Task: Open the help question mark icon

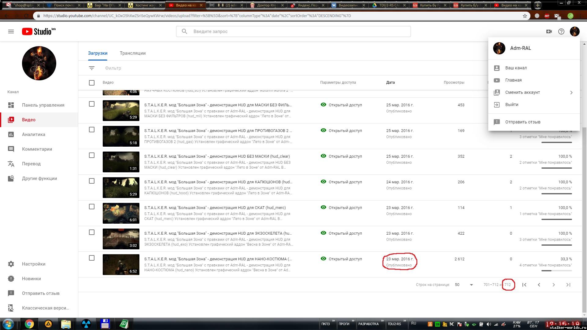Action: point(561,31)
